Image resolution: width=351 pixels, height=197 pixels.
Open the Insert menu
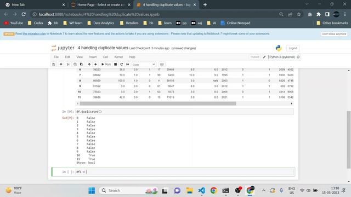pos(93,57)
